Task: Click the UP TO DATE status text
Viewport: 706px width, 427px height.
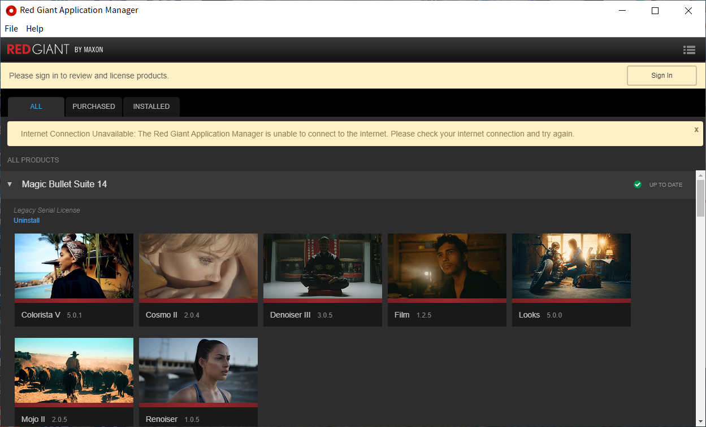Action: tap(666, 185)
